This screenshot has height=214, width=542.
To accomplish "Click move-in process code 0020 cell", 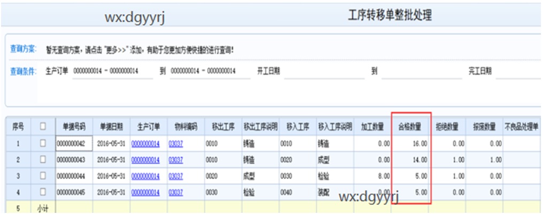I will [x=298, y=160].
